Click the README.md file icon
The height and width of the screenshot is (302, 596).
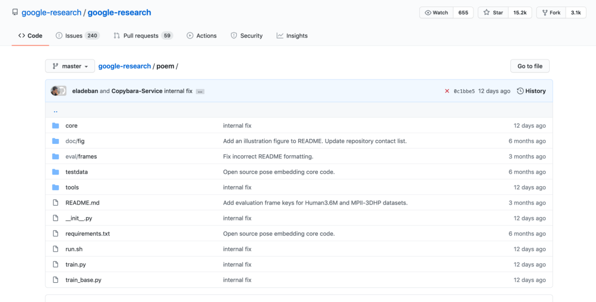click(55, 203)
